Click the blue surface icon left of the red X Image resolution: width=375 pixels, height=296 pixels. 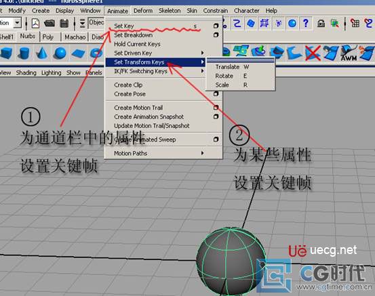[x=294, y=53]
